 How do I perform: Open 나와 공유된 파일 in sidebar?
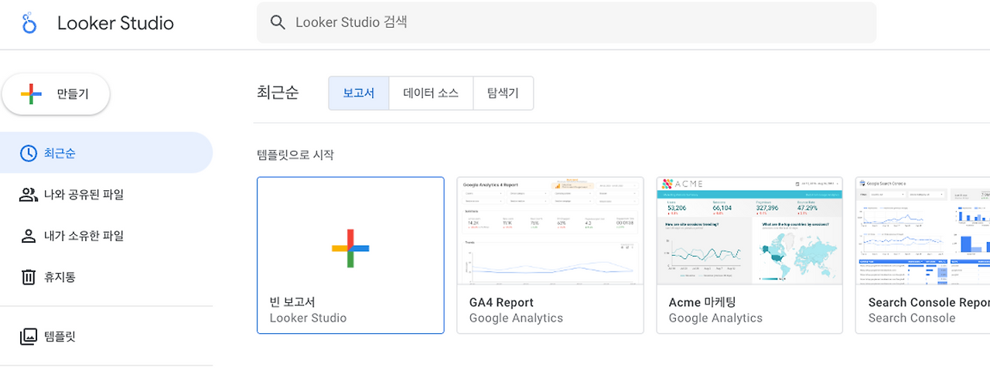point(106,194)
